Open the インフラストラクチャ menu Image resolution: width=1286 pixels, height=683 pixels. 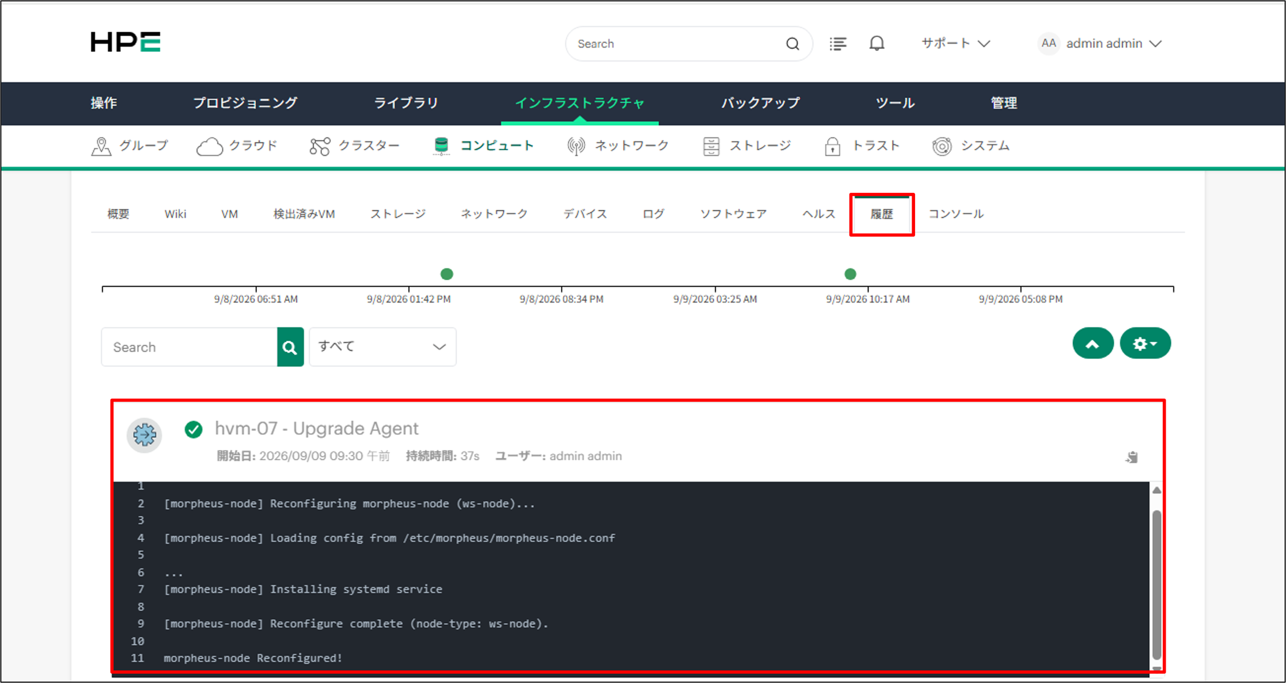[580, 103]
